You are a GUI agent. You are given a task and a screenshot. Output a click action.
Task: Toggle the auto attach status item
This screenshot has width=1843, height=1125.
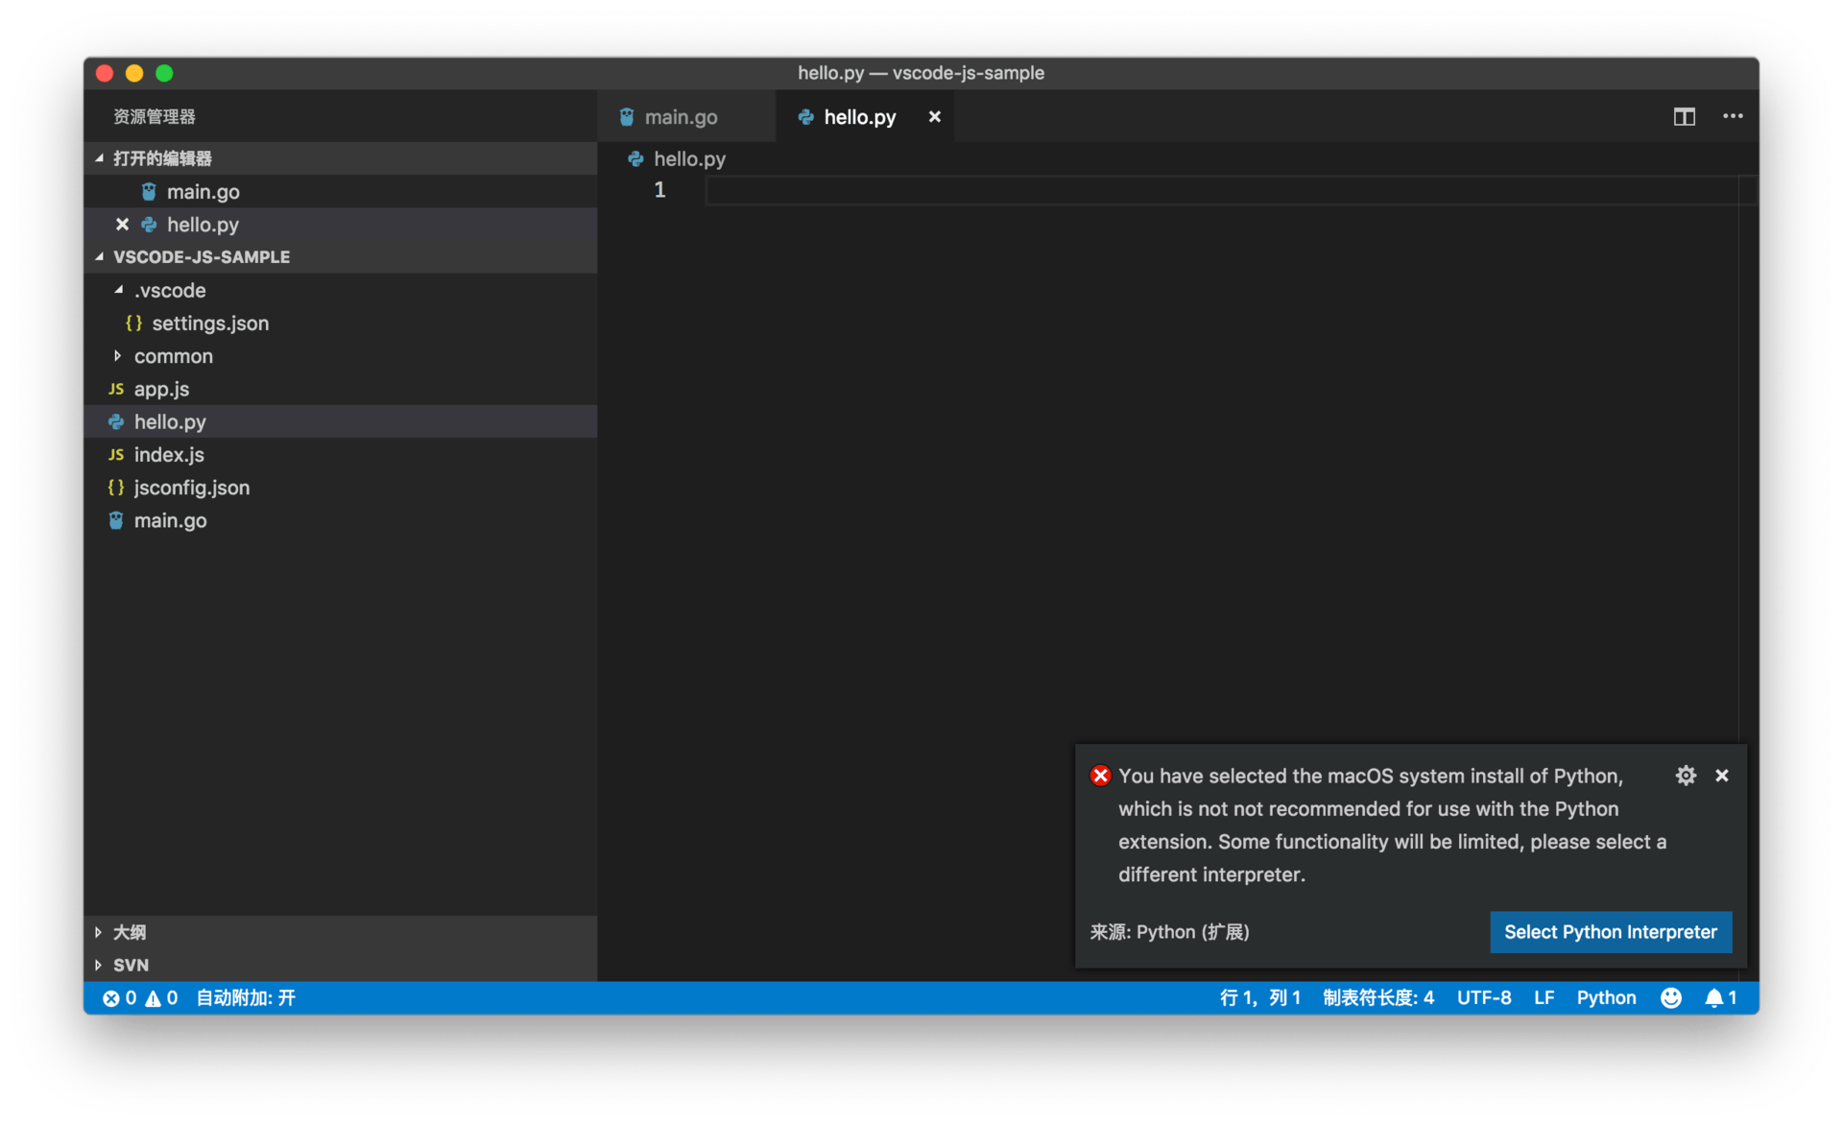246,998
